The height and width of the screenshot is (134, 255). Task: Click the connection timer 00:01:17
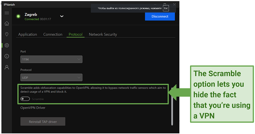pos(46,19)
